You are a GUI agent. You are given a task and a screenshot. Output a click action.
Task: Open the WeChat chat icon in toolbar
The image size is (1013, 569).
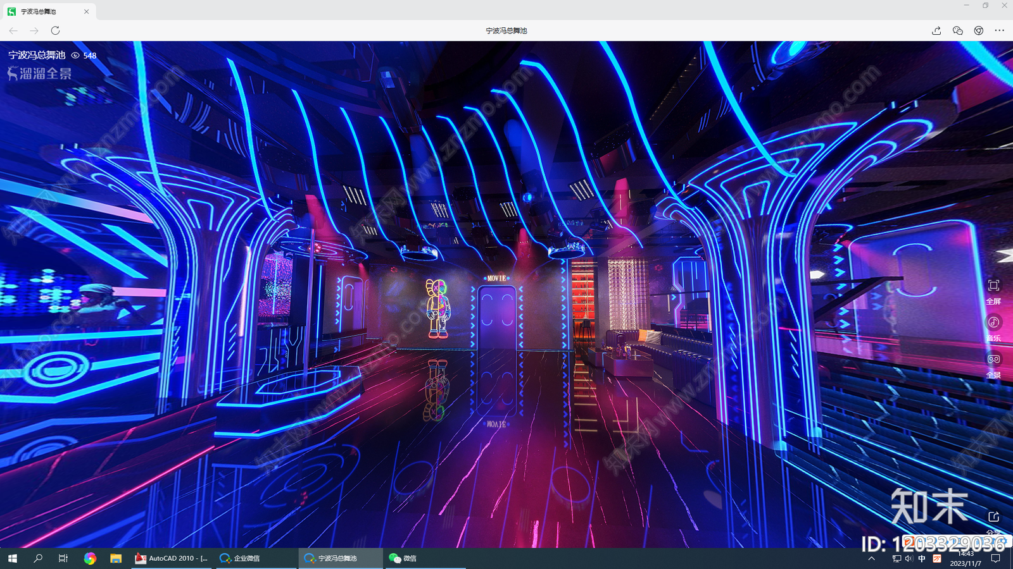957,30
